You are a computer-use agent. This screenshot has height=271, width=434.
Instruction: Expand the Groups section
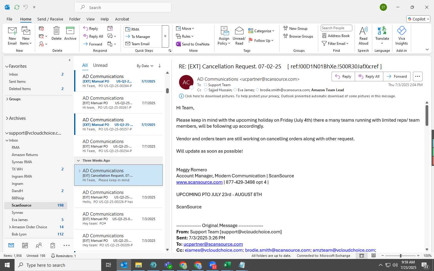coord(7,99)
